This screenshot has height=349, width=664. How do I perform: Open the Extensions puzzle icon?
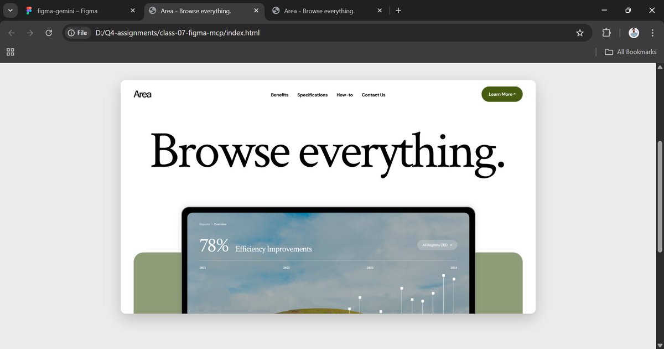606,33
